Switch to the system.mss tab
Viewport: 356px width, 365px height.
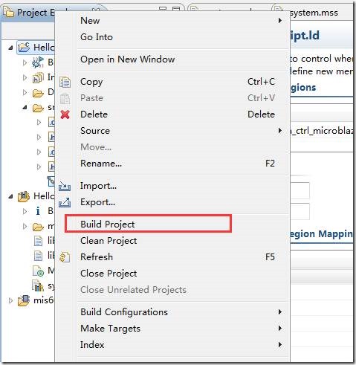click(314, 13)
